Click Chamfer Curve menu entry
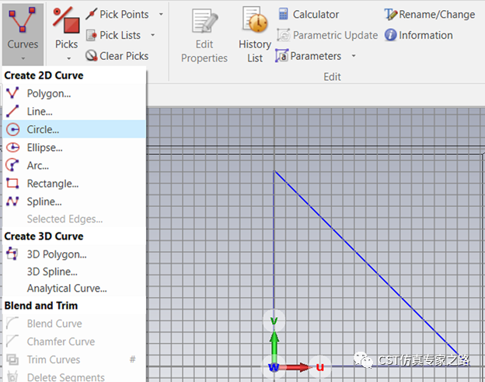485x382 pixels. (75, 342)
